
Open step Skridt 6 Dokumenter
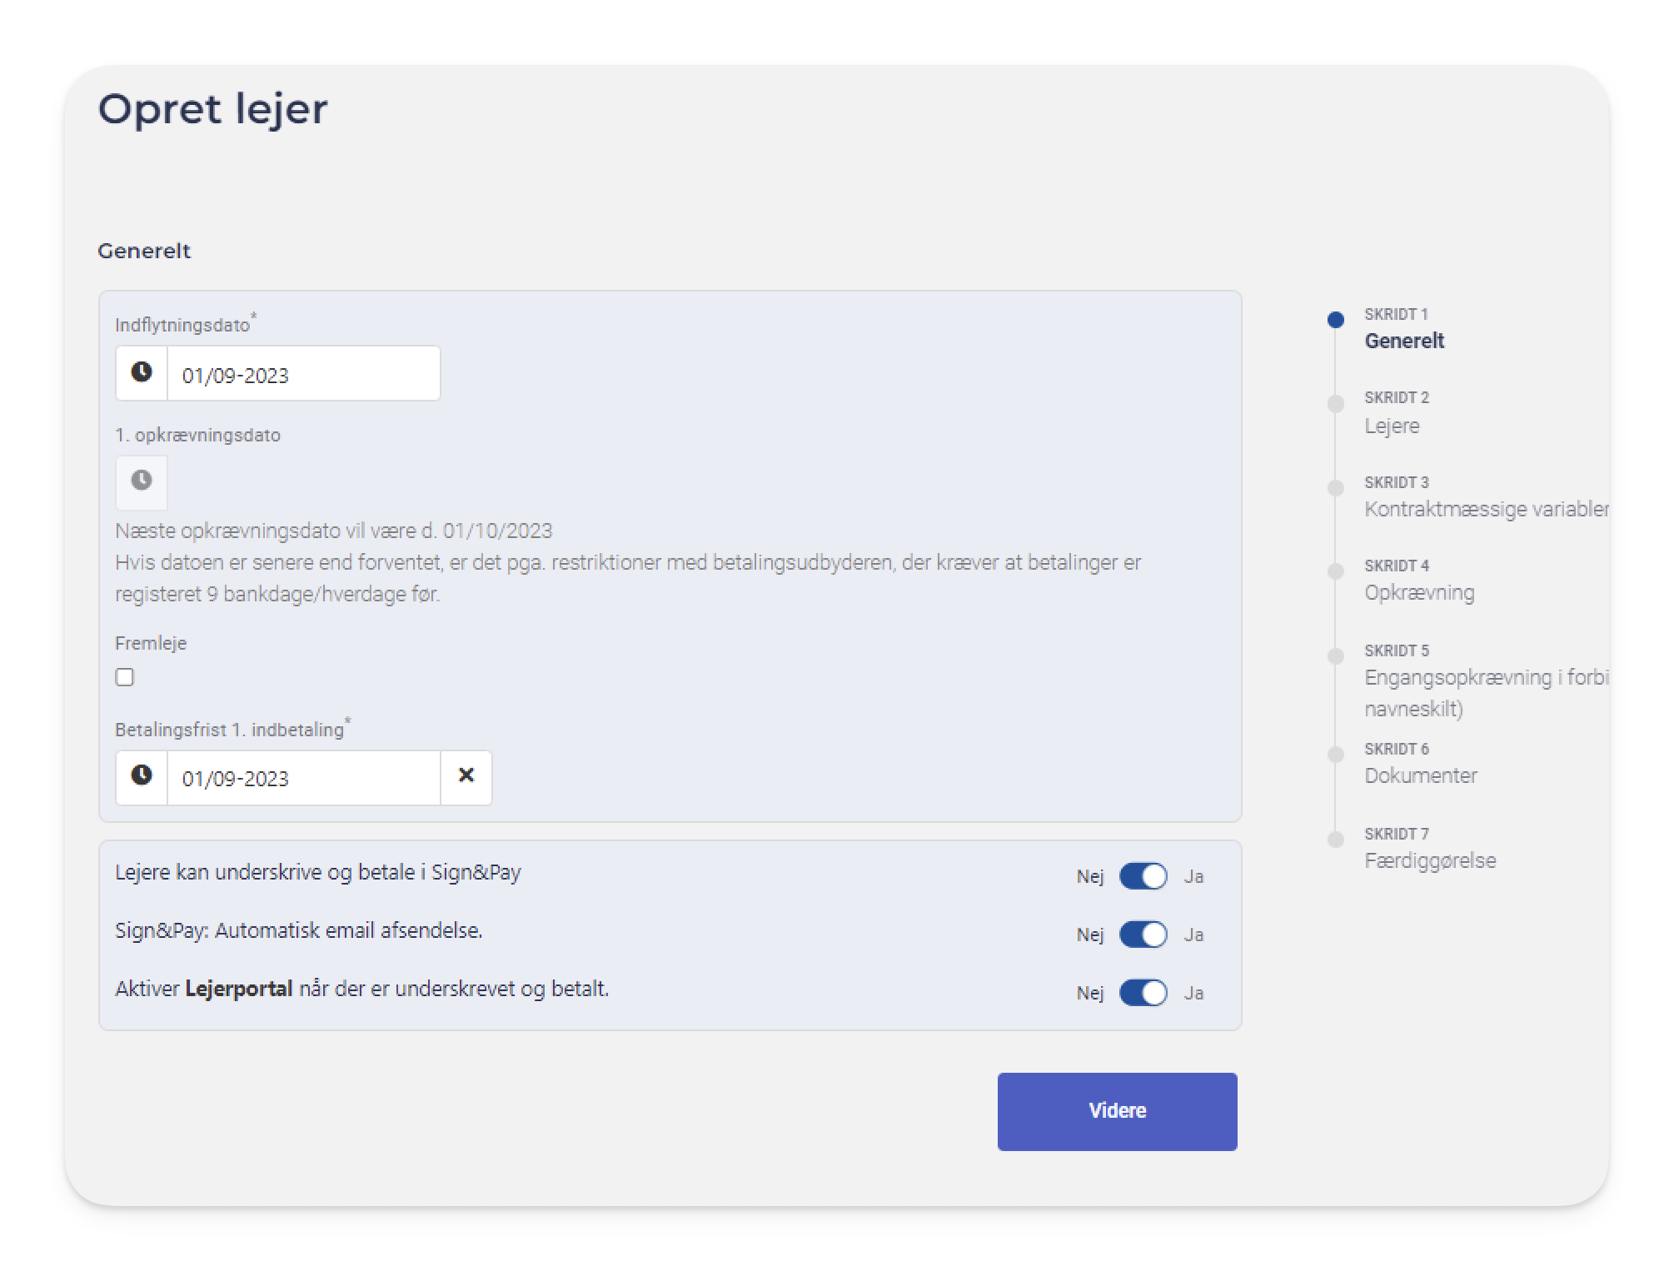[x=1421, y=764]
